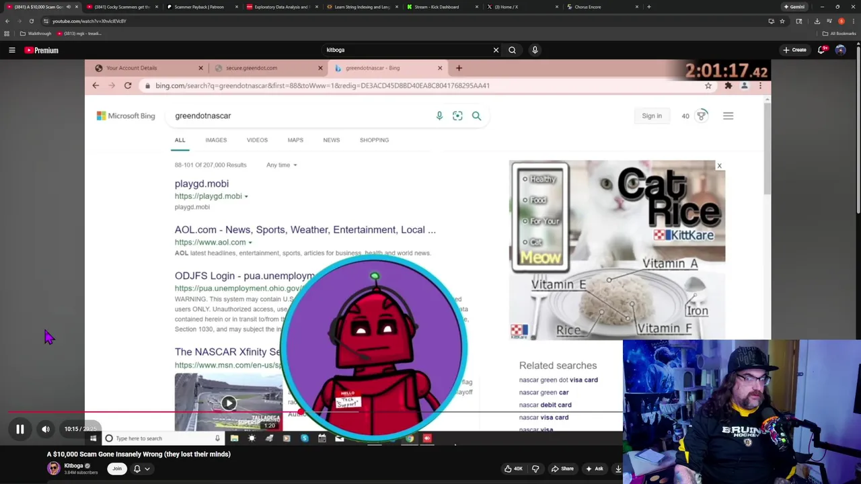Screen dimensions: 861x484
Task: Click the YouTube search magnifier button
Action: click(512, 50)
